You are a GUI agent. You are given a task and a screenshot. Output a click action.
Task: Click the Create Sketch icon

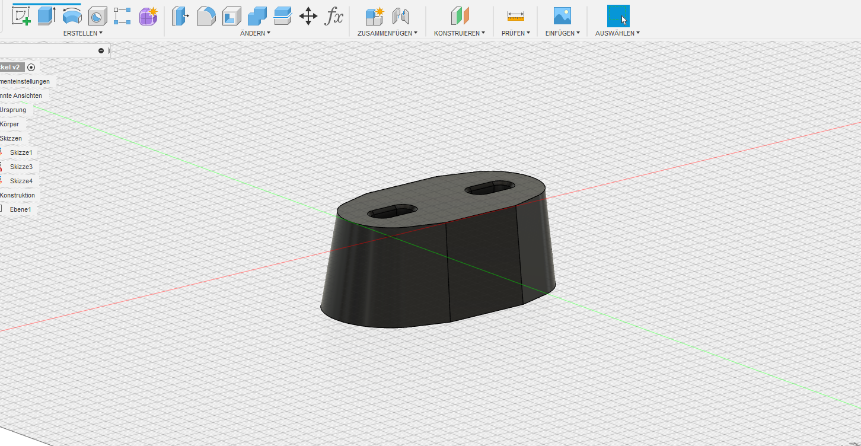pyautogui.click(x=21, y=16)
